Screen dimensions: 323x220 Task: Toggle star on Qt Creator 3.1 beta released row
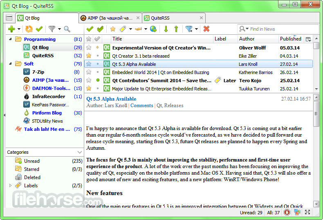(89, 56)
